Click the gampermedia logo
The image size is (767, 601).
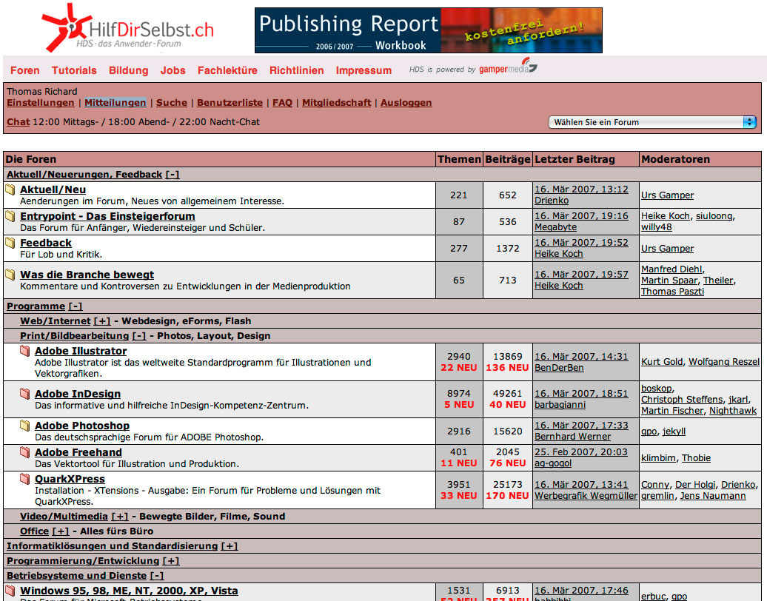click(x=507, y=67)
